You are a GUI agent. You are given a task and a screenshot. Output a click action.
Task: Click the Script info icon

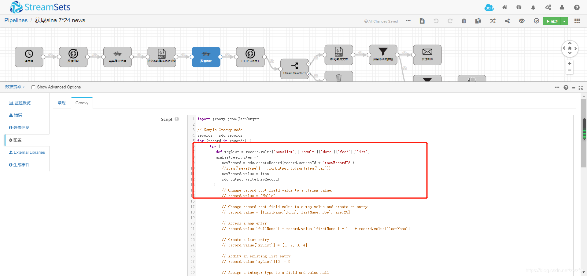click(177, 119)
